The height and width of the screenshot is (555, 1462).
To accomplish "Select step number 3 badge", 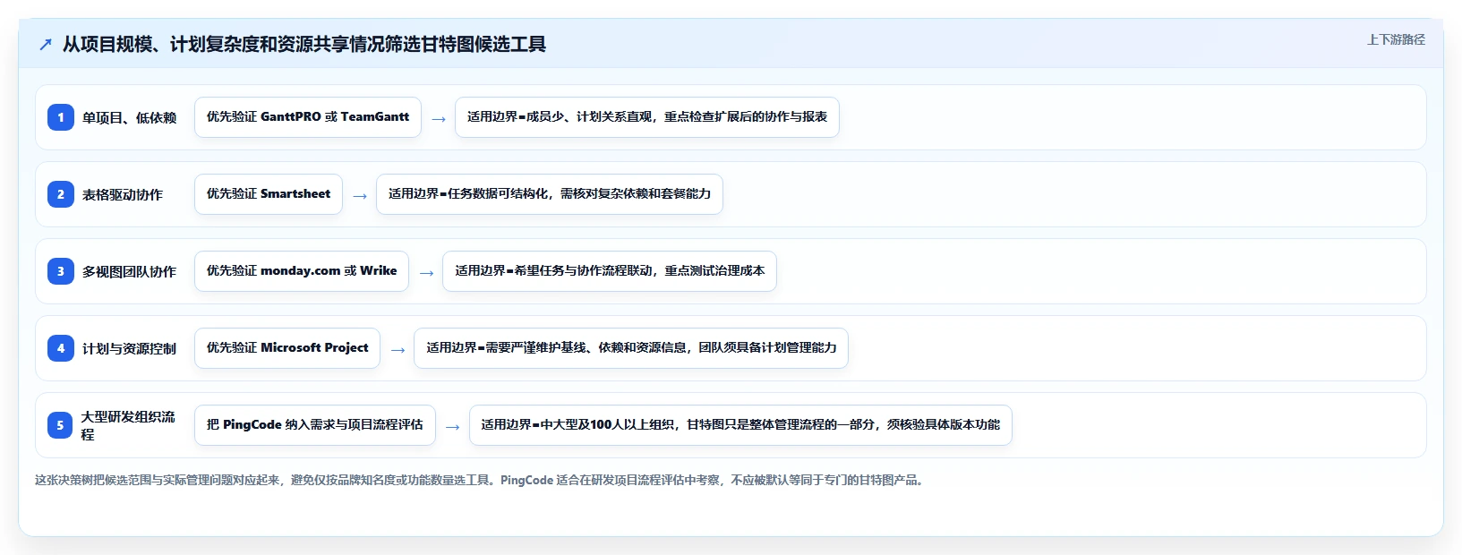I will pyautogui.click(x=61, y=271).
